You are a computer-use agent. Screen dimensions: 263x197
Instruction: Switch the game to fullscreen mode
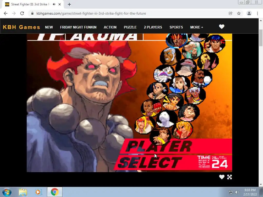pos(229,177)
